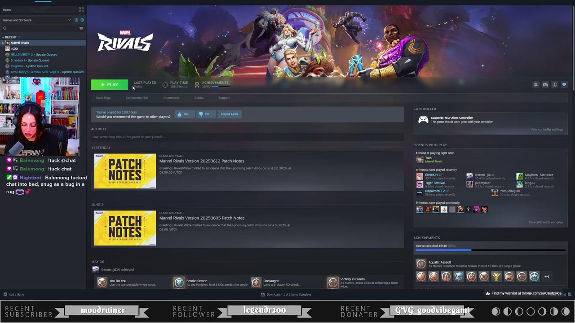Click Add a Game at the bottom
The image size is (575, 323).
[x=14, y=295]
